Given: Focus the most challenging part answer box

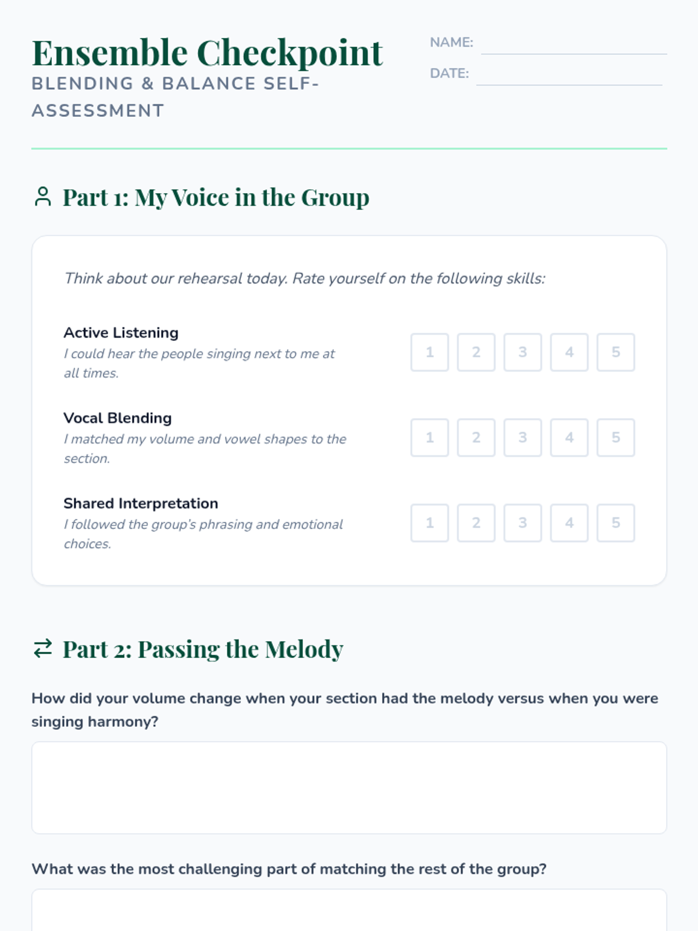Looking at the screenshot, I should [349, 911].
